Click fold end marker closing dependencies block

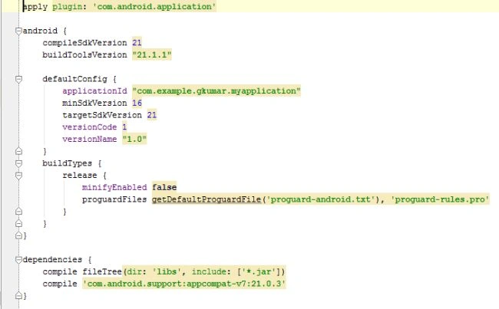pyautogui.click(x=18, y=296)
